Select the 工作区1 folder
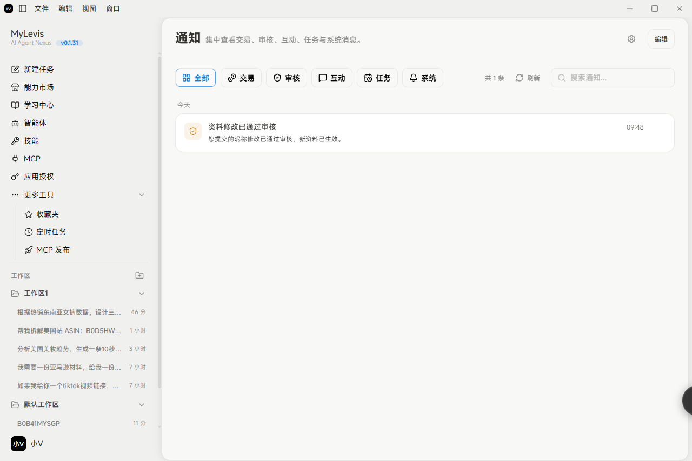Image resolution: width=692 pixels, height=461 pixels. coord(79,294)
